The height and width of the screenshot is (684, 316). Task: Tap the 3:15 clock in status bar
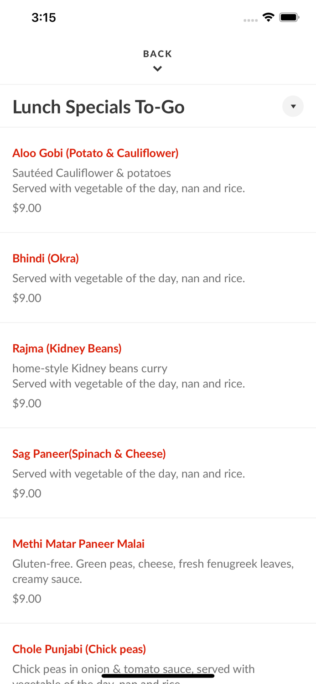coord(44,17)
